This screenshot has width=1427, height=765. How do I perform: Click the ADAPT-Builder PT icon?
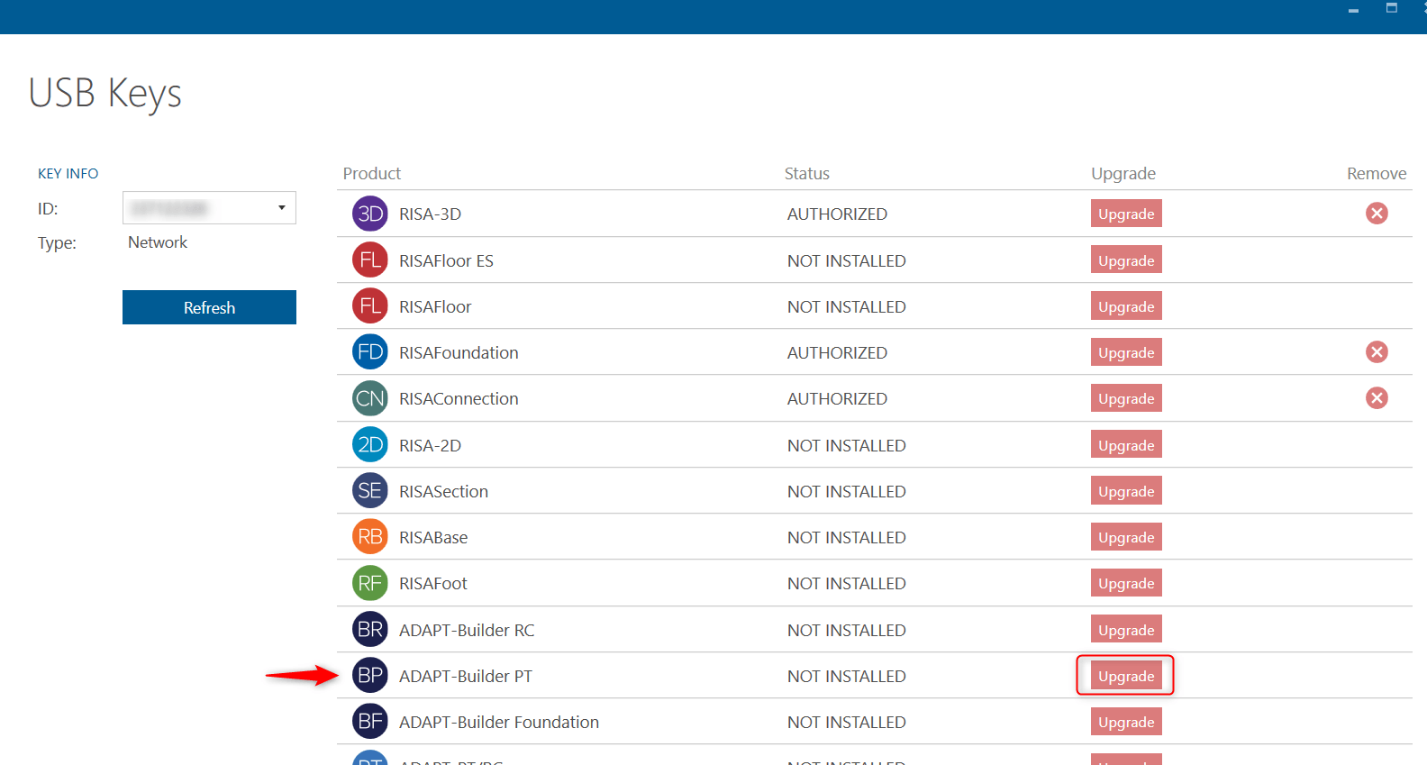point(369,676)
